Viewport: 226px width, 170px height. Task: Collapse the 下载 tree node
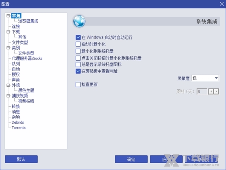point(8,32)
